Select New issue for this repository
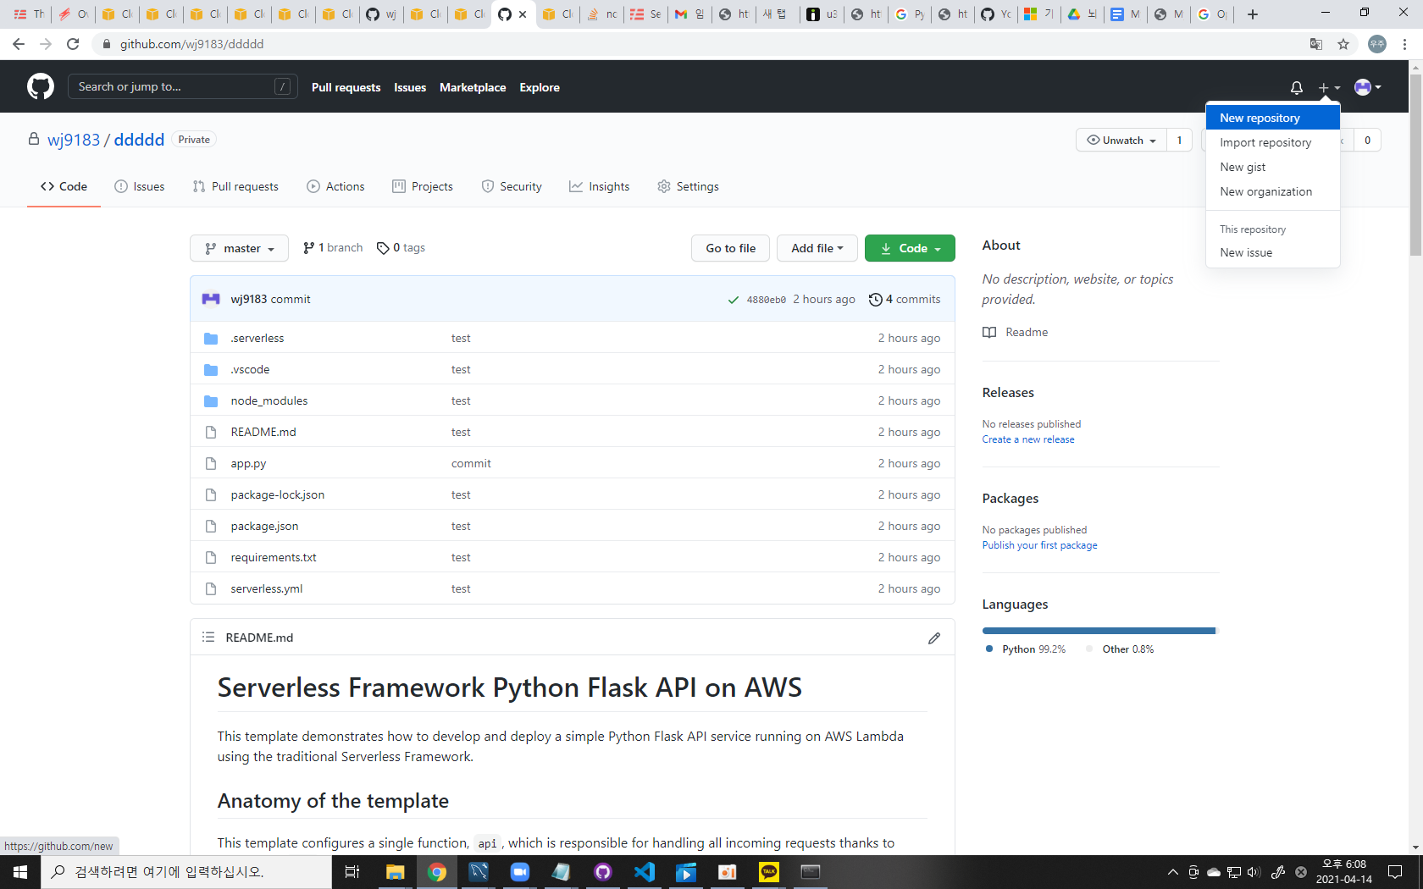This screenshot has width=1423, height=889. (1272, 252)
